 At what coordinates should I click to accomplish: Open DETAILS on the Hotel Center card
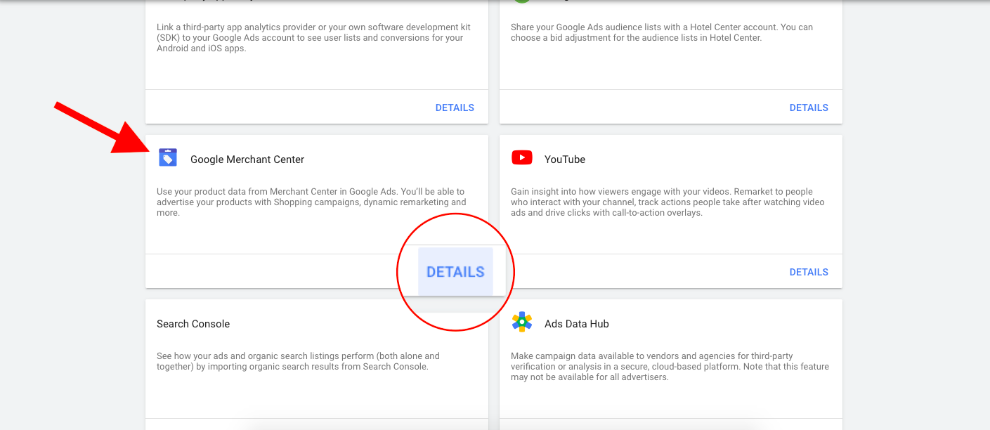[809, 107]
